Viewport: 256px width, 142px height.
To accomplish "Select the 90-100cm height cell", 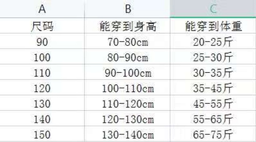I will click(127, 73).
